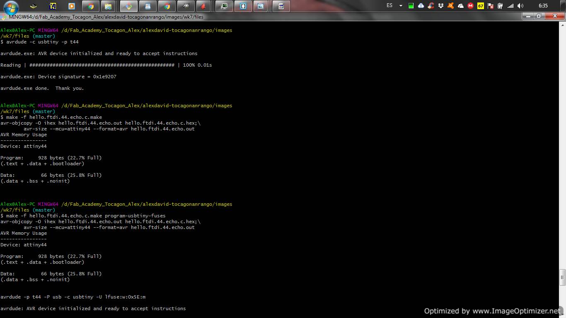Open the ES language input indicator

click(389, 6)
